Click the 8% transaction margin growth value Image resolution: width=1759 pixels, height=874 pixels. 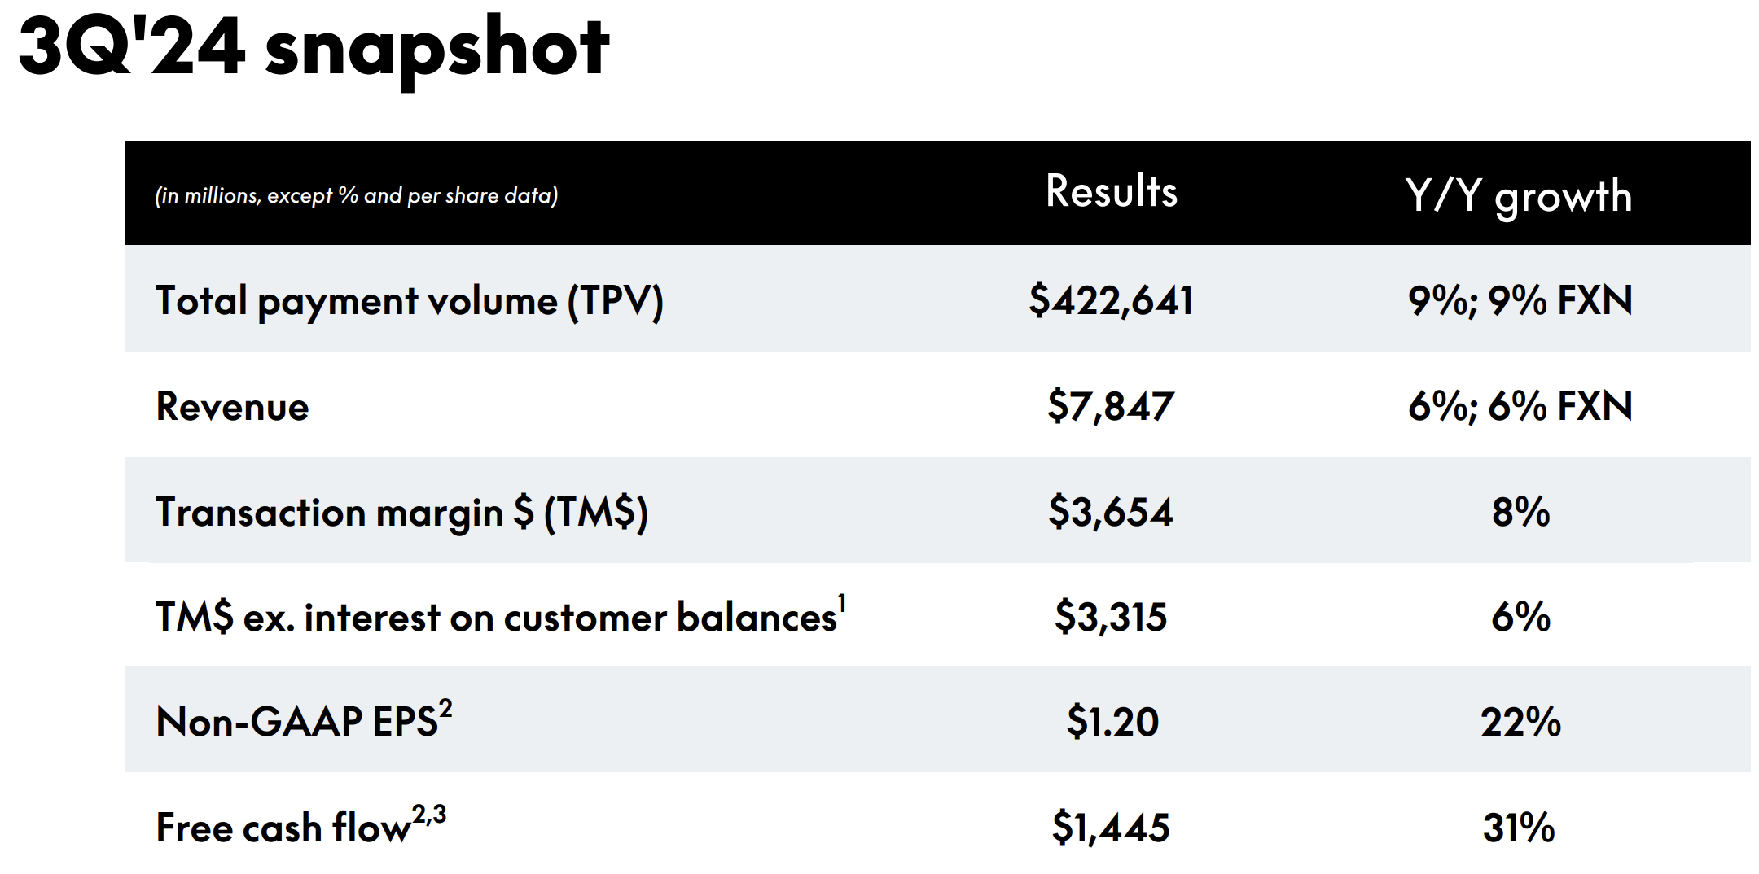tap(1520, 512)
